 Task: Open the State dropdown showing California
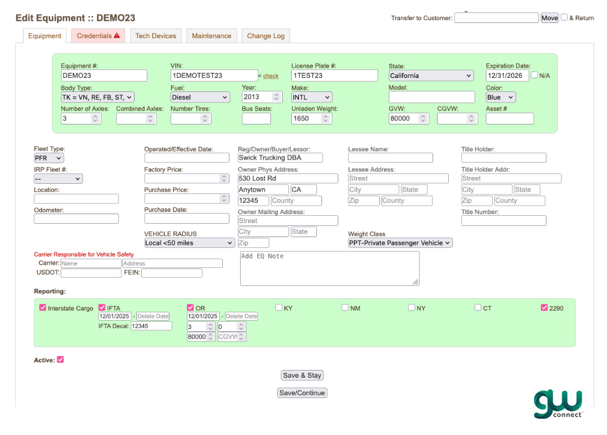(x=431, y=76)
